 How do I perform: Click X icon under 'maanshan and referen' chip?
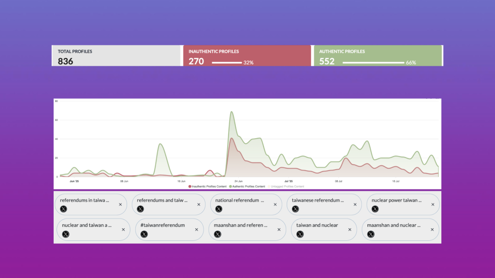pyautogui.click(x=217, y=234)
